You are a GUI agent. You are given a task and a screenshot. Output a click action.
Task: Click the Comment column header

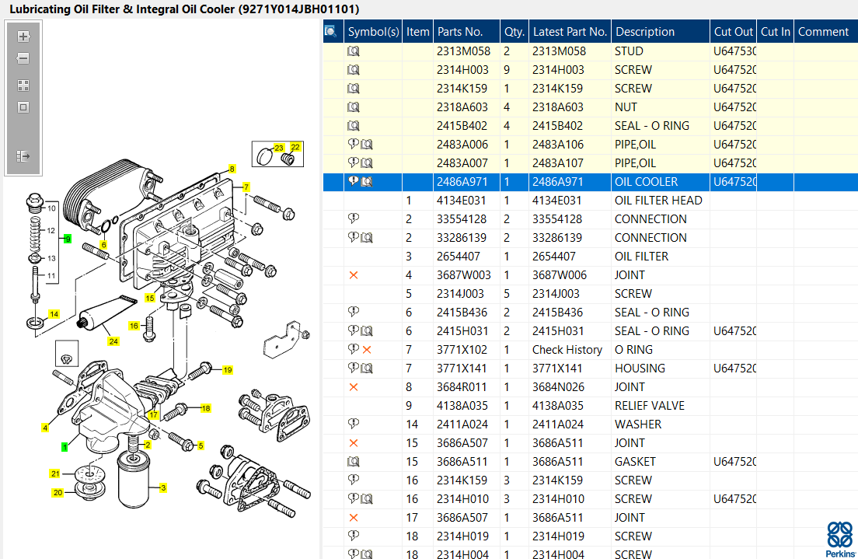click(824, 32)
